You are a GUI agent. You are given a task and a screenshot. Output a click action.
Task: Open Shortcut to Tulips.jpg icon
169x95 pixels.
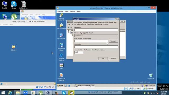[x=61, y=77]
